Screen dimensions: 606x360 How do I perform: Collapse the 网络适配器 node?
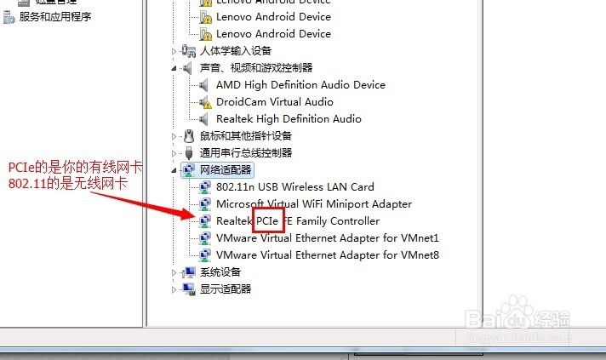coord(174,170)
